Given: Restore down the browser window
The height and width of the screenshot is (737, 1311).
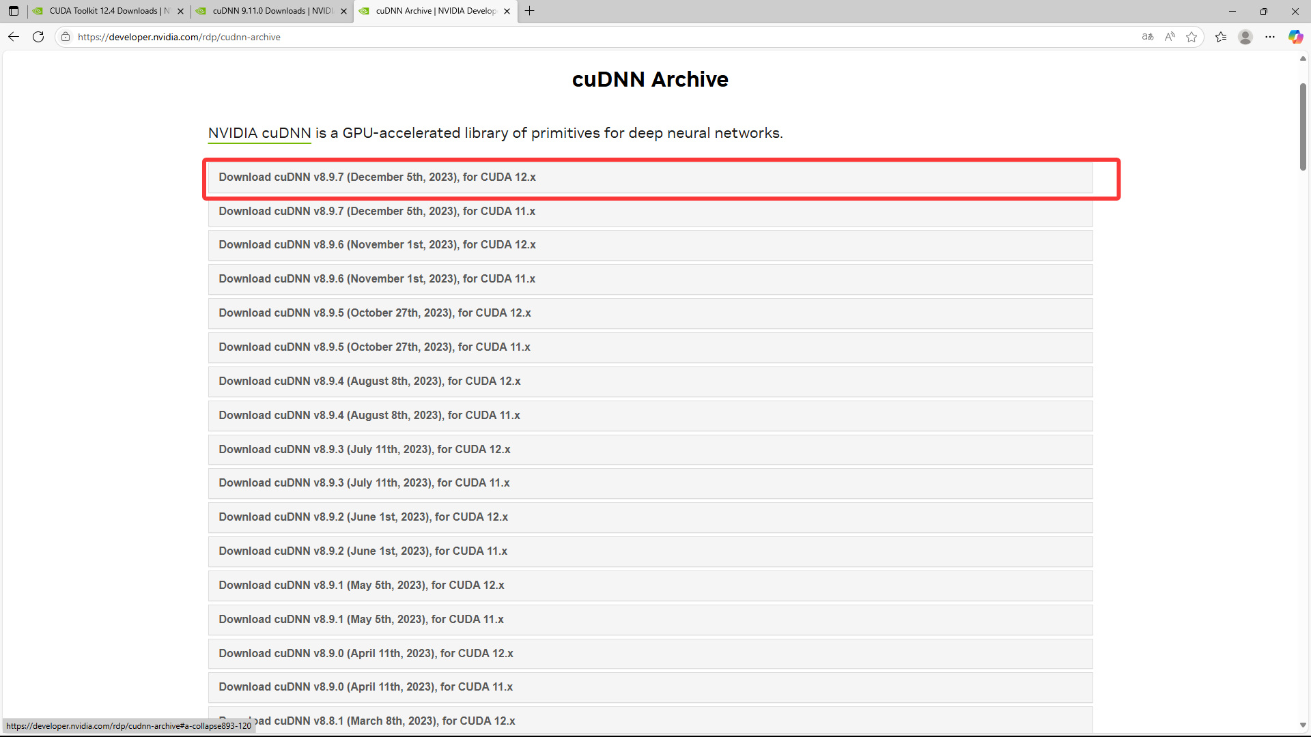Looking at the screenshot, I should click(1264, 11).
